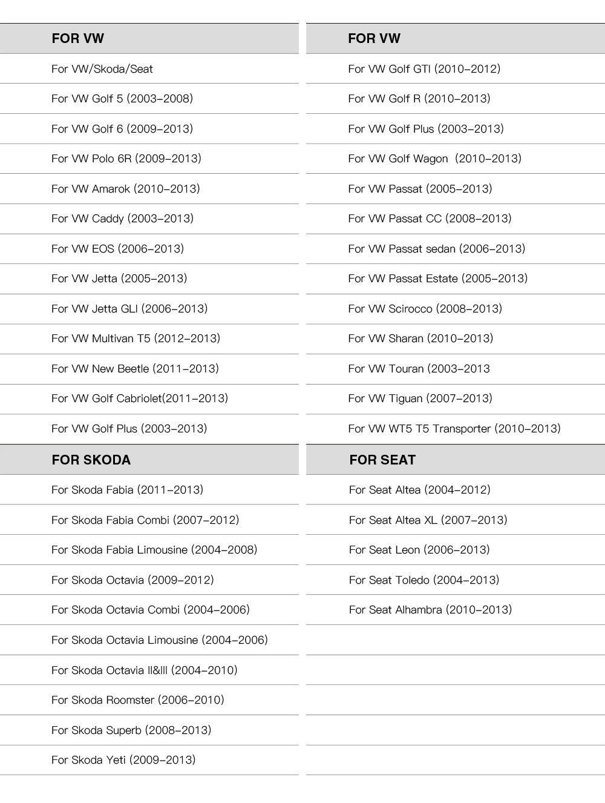Click the VW Passat CC entry

coord(430,219)
